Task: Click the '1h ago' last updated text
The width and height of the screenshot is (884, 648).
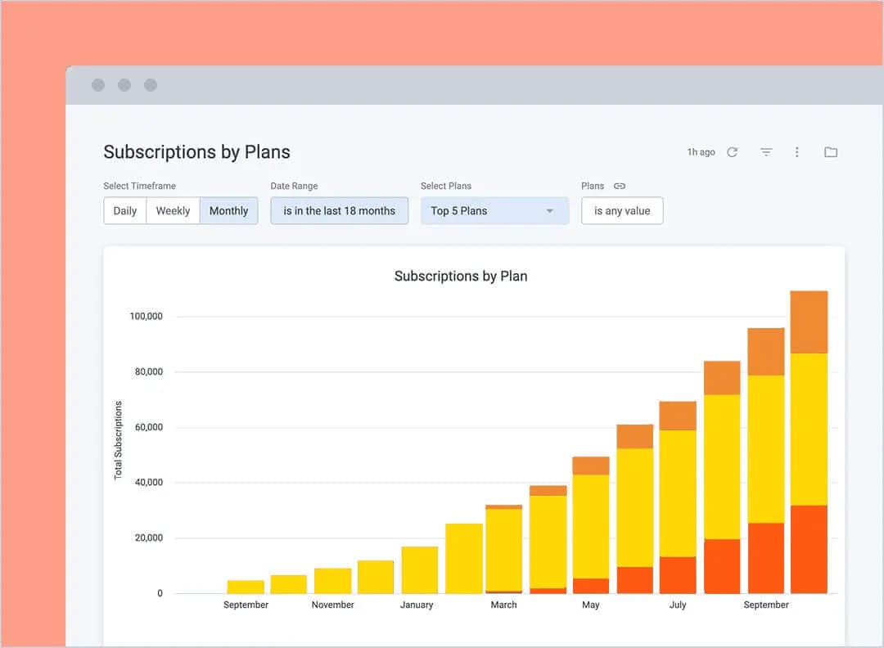Action: click(x=701, y=152)
